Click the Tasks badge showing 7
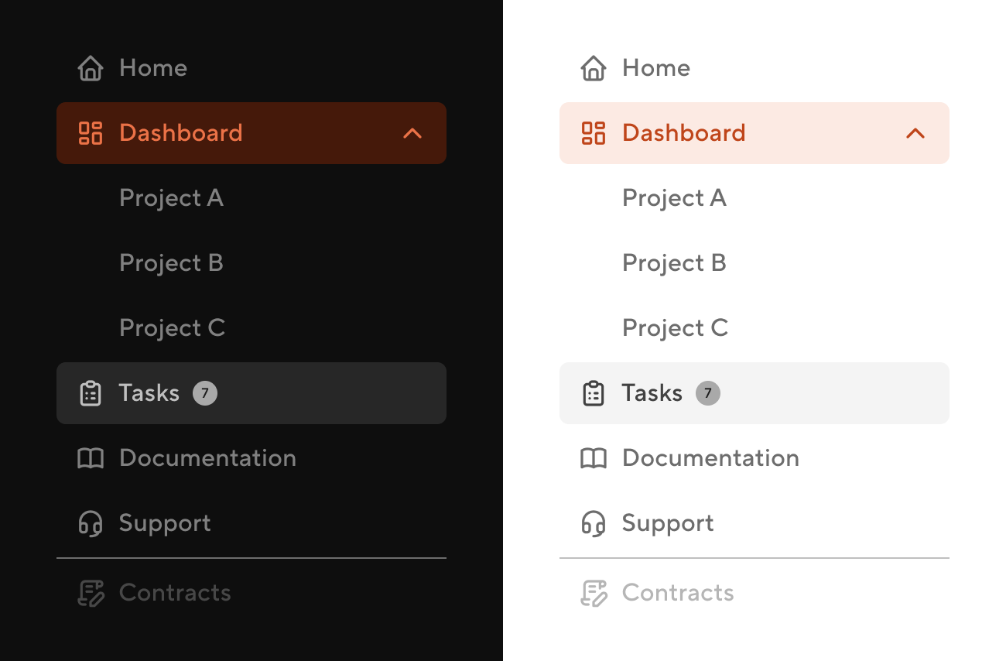Image resolution: width=1006 pixels, height=661 pixels. coord(205,393)
